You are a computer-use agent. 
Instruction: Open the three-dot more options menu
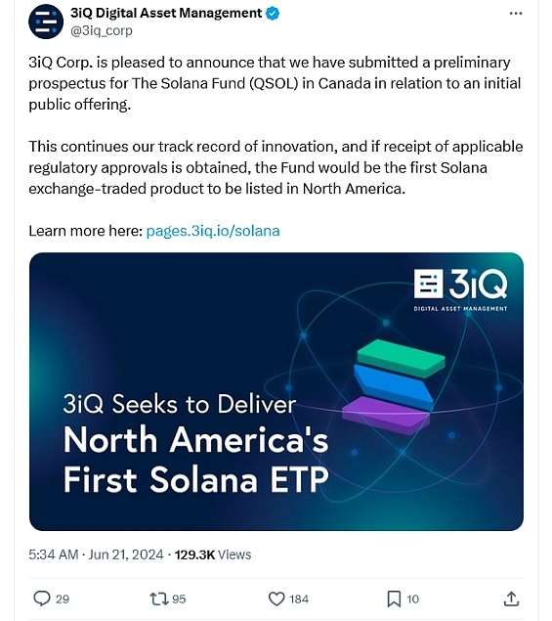(515, 14)
